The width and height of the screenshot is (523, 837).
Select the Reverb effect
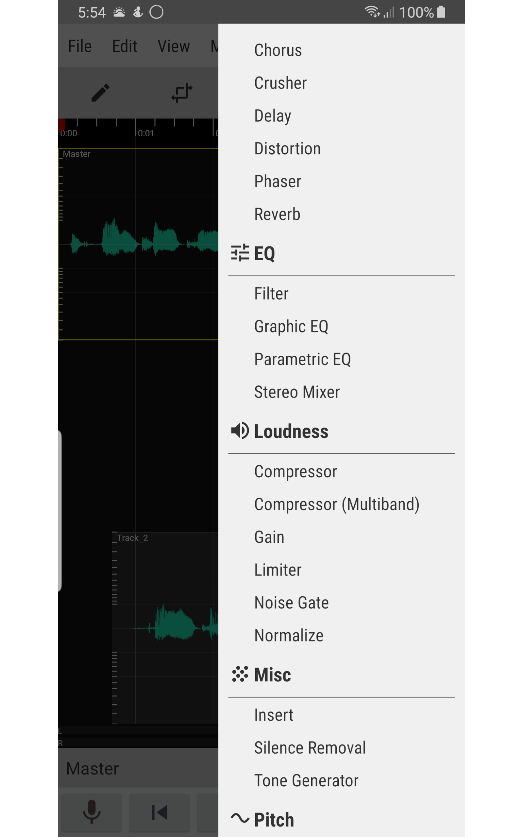pos(277,214)
